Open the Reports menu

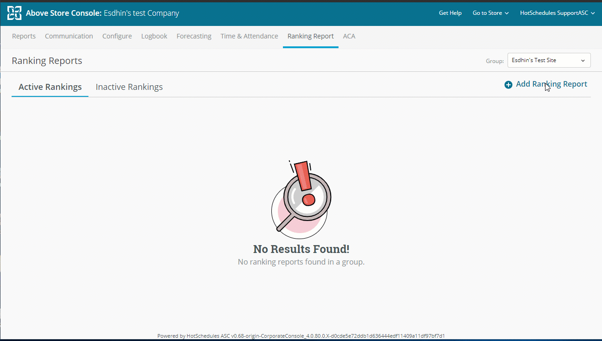click(24, 36)
